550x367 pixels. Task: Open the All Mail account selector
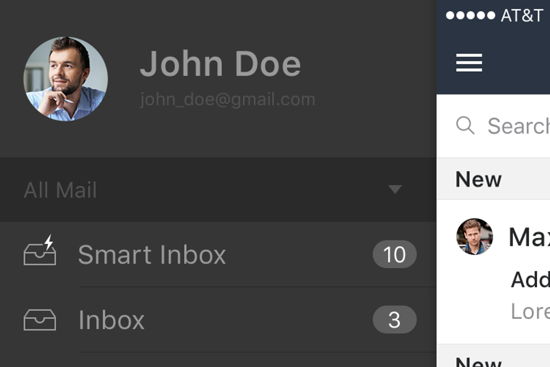tap(218, 190)
